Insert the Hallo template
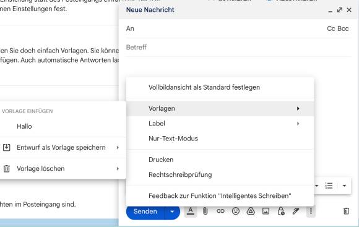359x227 pixels. coord(63,126)
